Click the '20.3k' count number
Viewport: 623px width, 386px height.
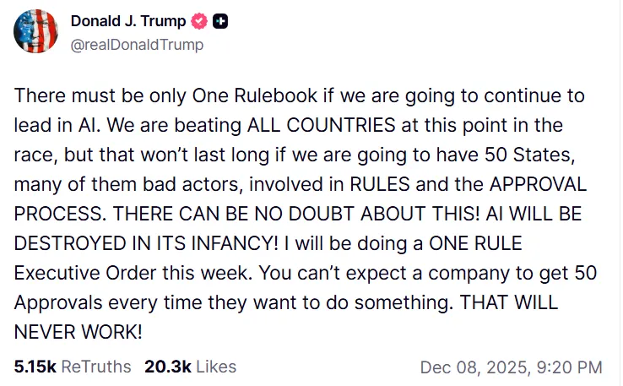point(167,367)
